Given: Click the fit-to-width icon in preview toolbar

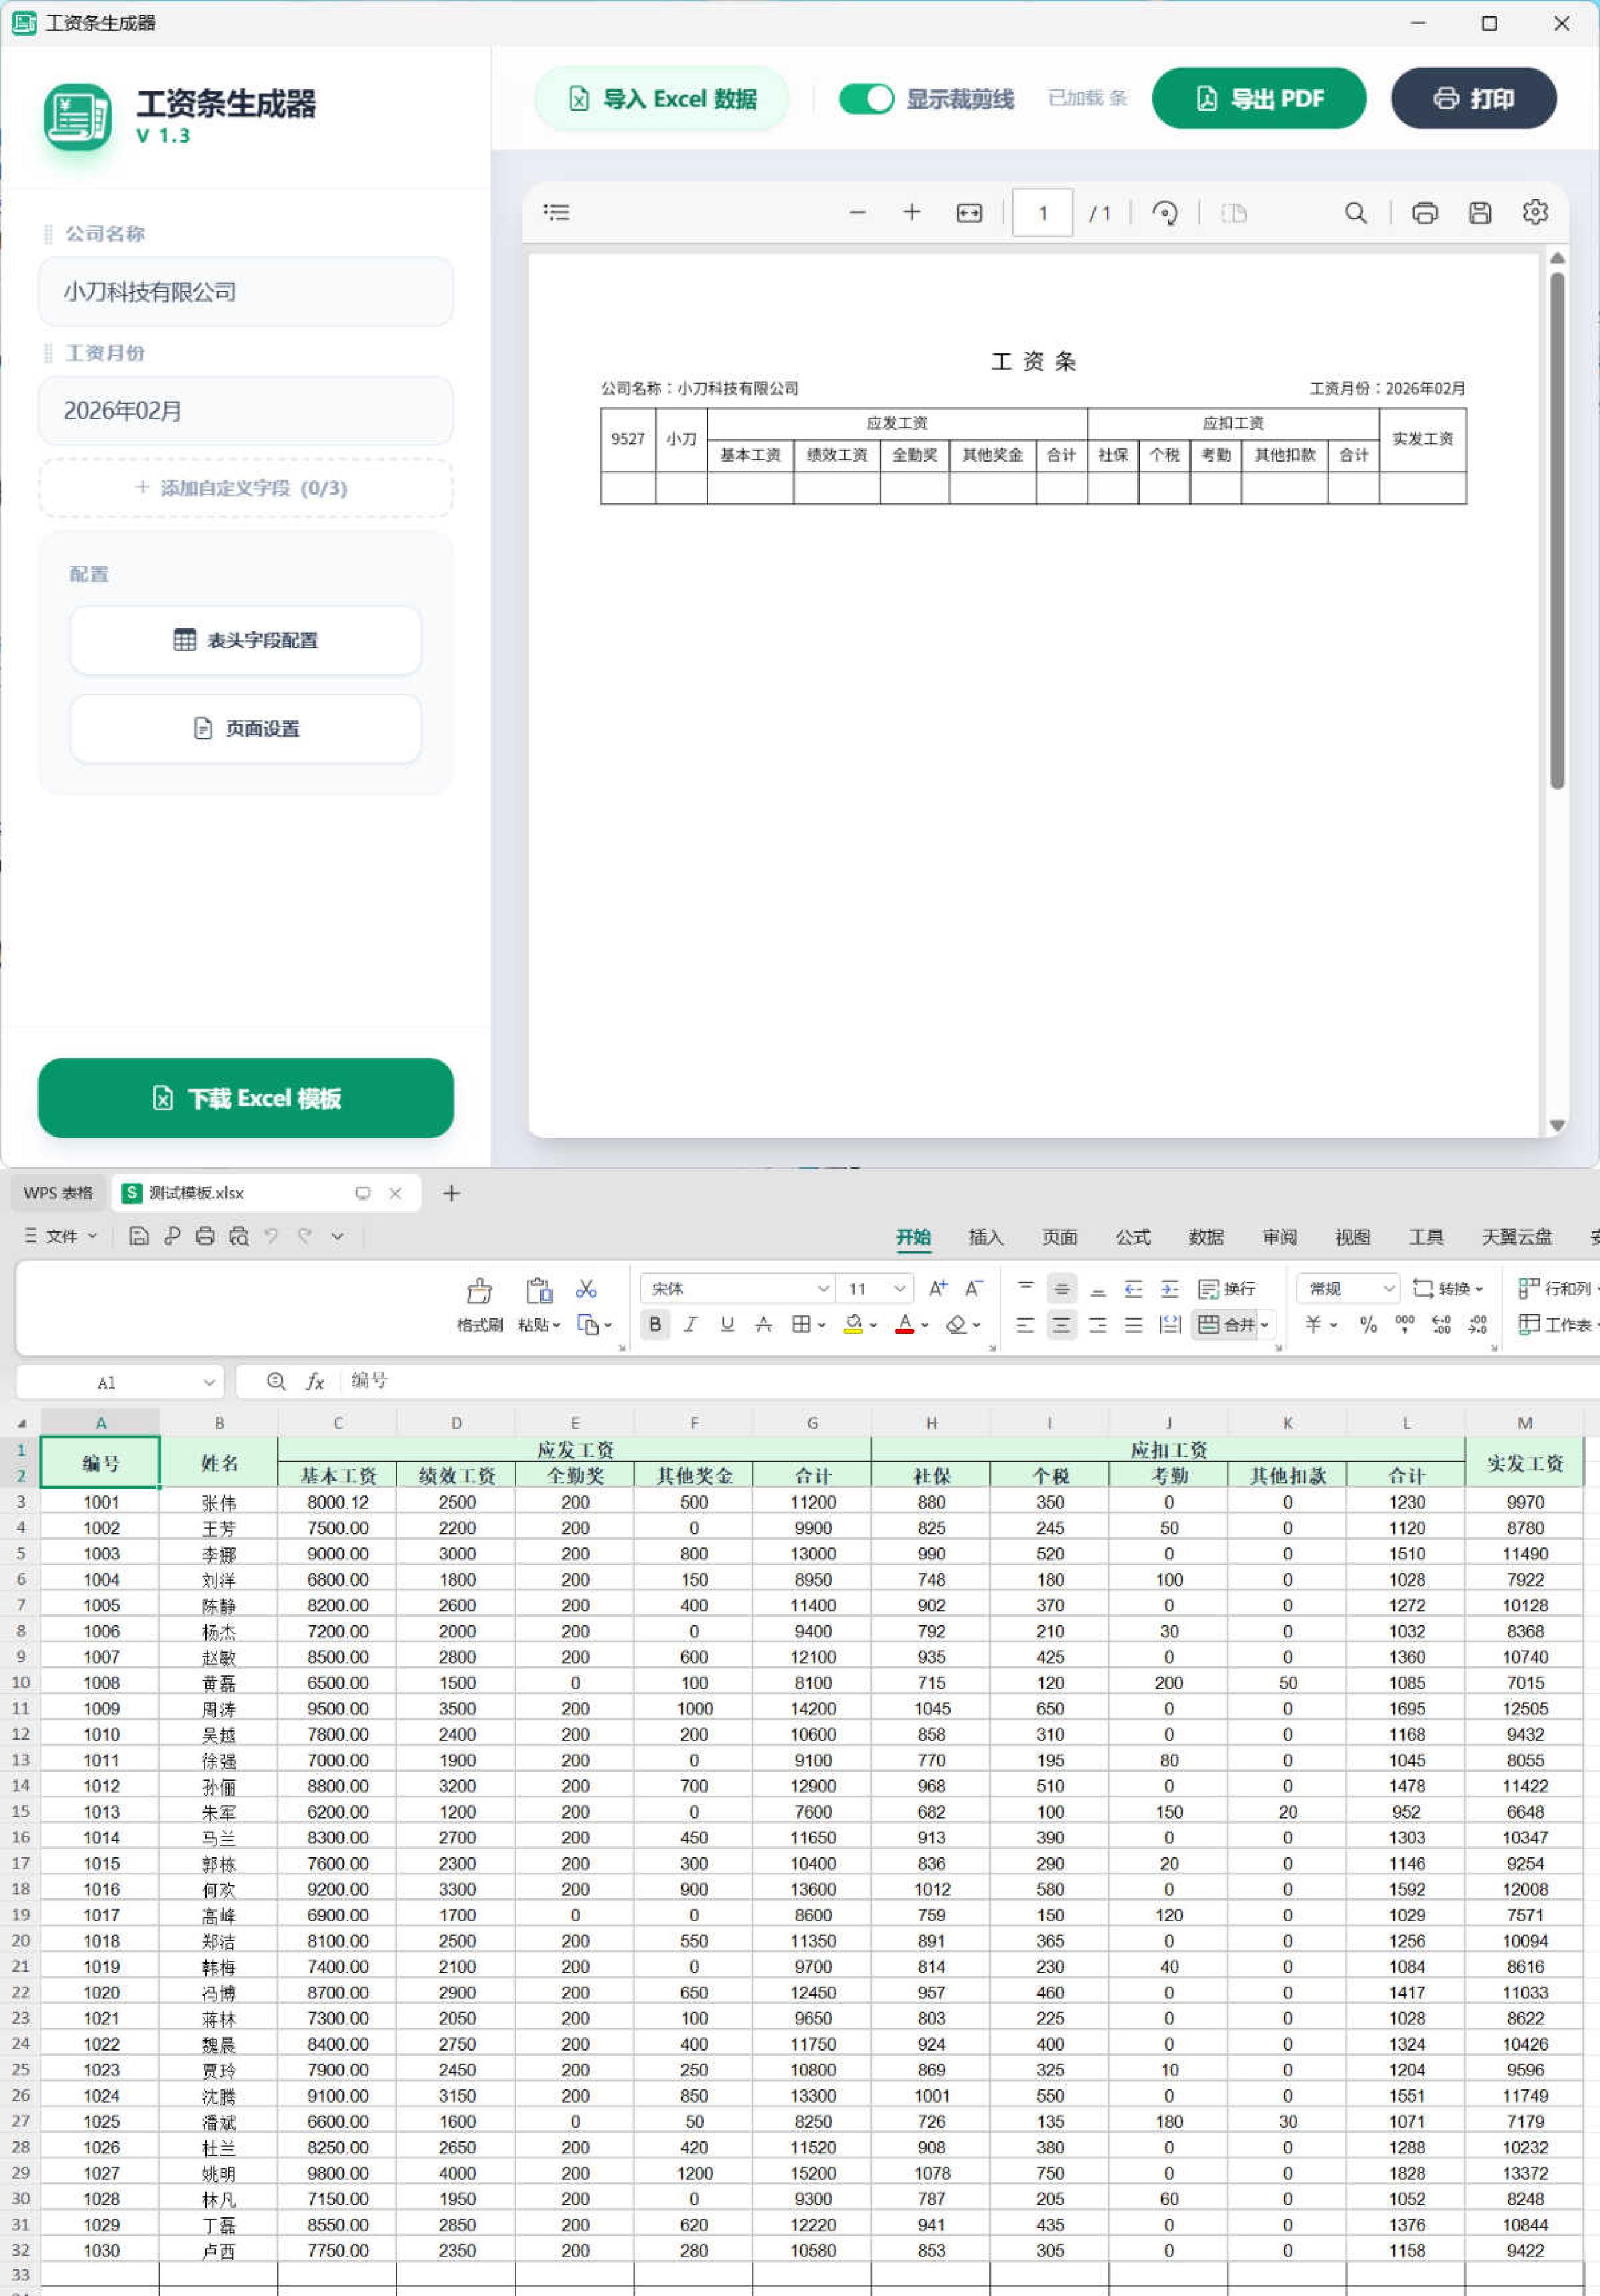Looking at the screenshot, I should 968,213.
